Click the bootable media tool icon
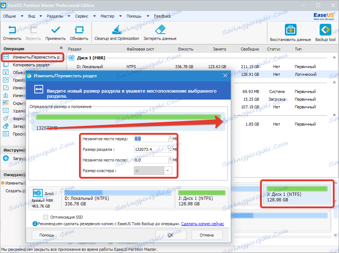 tap(6, 159)
